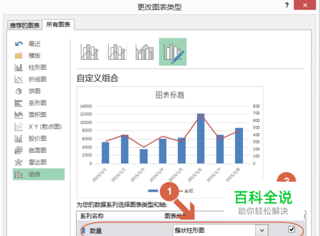Select 模板 in the chart list
The height and width of the screenshot is (236, 320).
click(35, 56)
